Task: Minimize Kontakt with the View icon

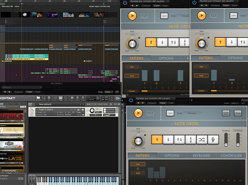Action: (x=112, y=98)
